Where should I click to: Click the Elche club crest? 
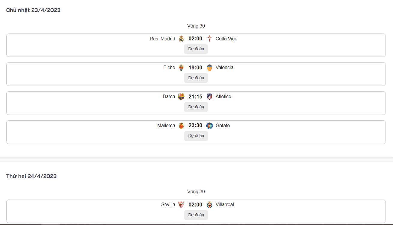point(181,68)
